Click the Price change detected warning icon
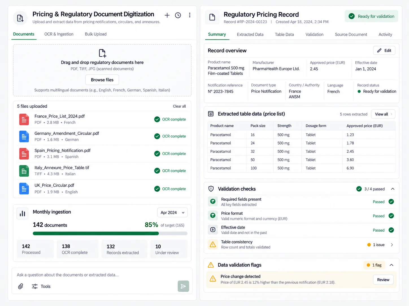Image resolution: width=409 pixels, height=306 pixels. (x=213, y=279)
